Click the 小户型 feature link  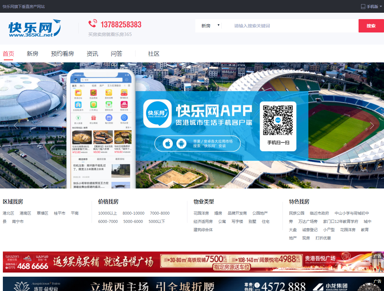329,230
